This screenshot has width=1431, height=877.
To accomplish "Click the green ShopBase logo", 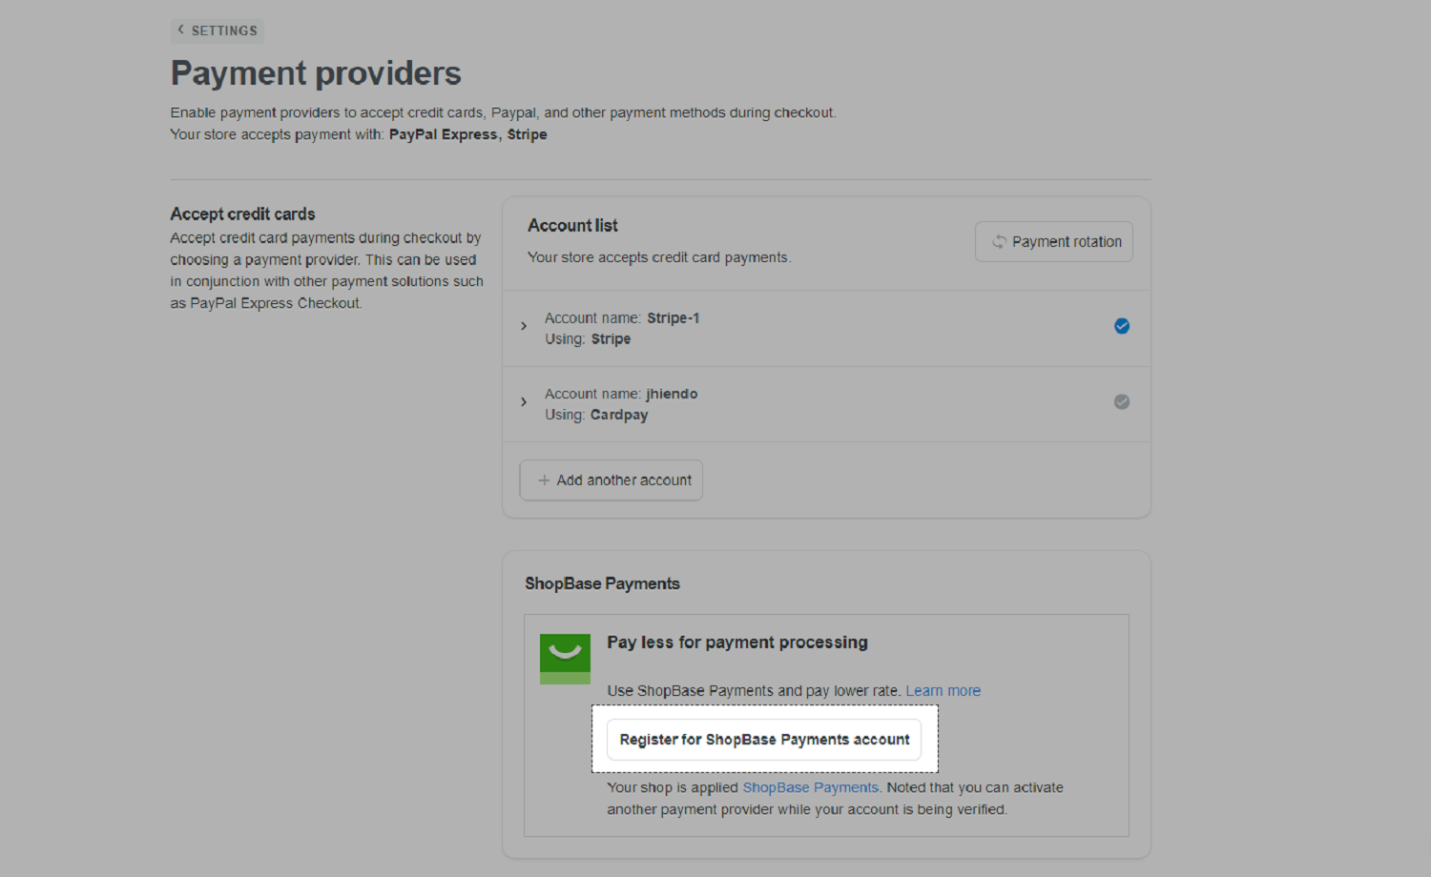I will 565,659.
